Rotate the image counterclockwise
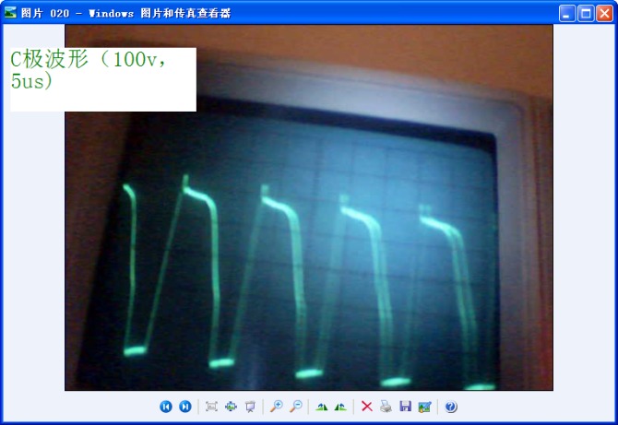Screen dimensions: 618x425 (x=340, y=407)
